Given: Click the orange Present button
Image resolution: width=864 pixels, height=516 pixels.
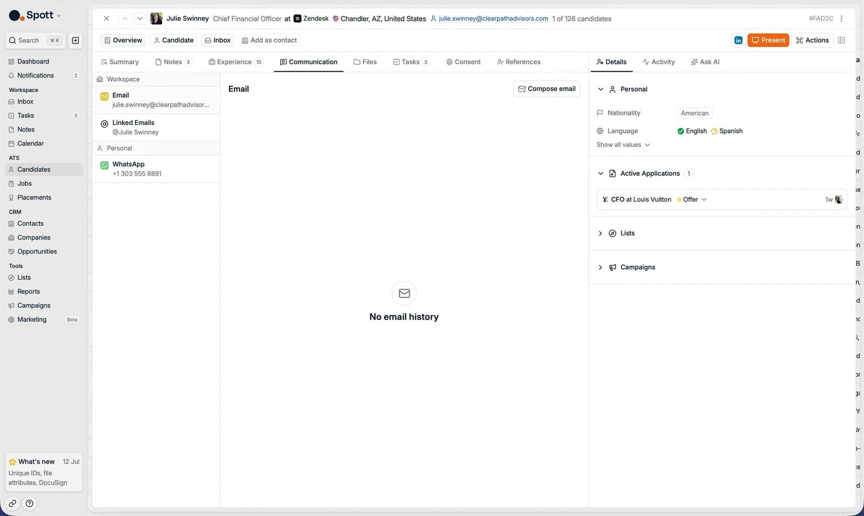Looking at the screenshot, I should (x=768, y=40).
